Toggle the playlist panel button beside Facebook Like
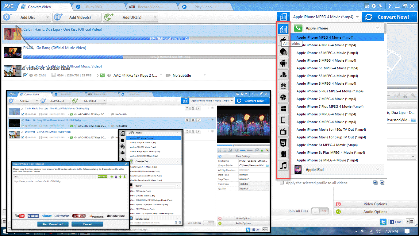 coord(409,222)
